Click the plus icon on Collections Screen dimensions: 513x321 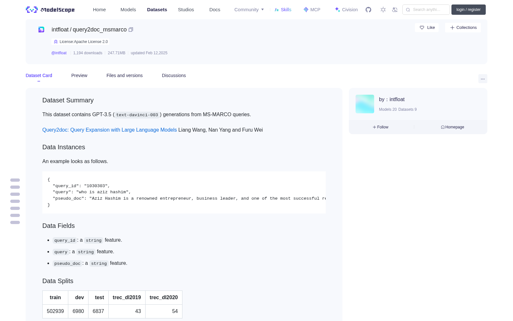click(452, 28)
